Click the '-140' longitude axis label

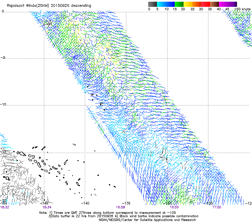[x=85, y=203]
